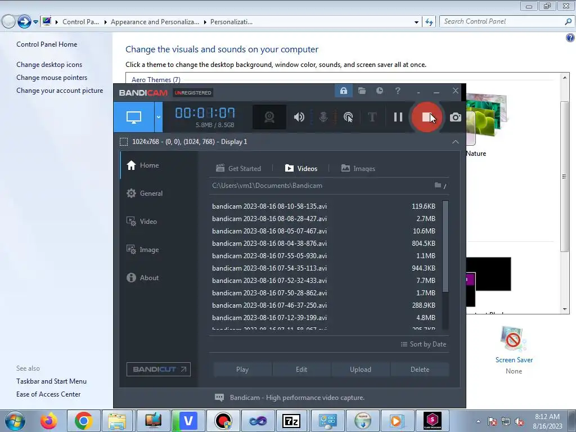Viewport: 576px width, 432px height.
Task: Toggle the microphone recording icon
Action: tap(323, 117)
